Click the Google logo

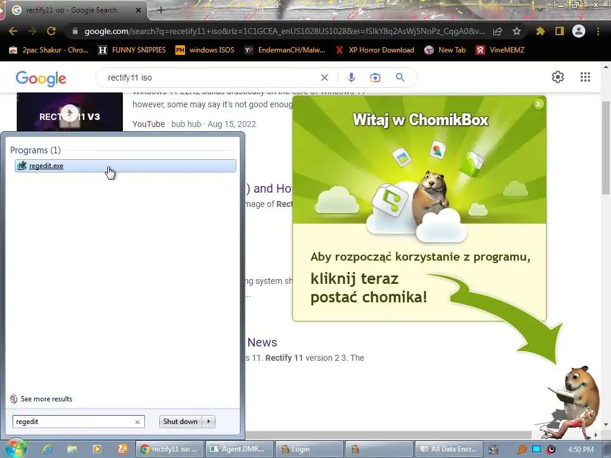[41, 78]
